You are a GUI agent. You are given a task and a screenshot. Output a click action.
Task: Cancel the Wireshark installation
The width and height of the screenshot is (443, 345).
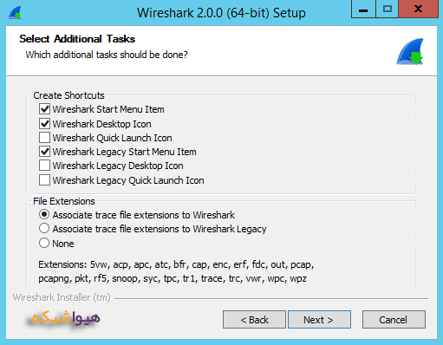[x=394, y=320]
